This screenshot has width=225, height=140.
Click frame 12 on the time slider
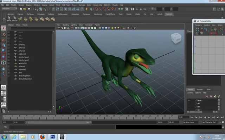pos(85,117)
